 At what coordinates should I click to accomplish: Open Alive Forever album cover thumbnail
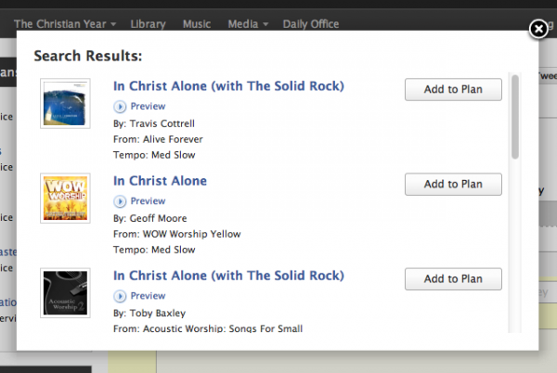coord(65,103)
